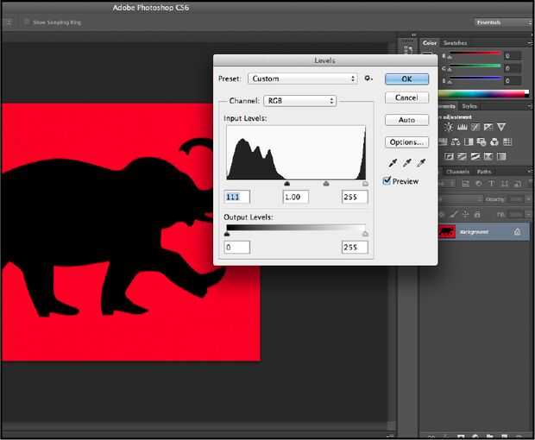Add a Levels adjustment from Adjustments panel
Viewport: 535px width, 440px height.
coord(463,127)
